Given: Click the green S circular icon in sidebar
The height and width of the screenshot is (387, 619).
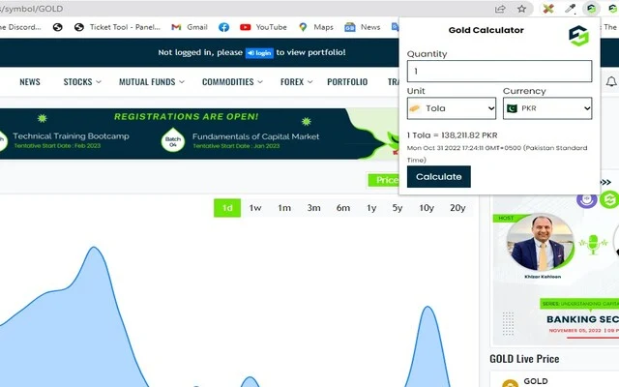Looking at the screenshot, I should 609,199.
